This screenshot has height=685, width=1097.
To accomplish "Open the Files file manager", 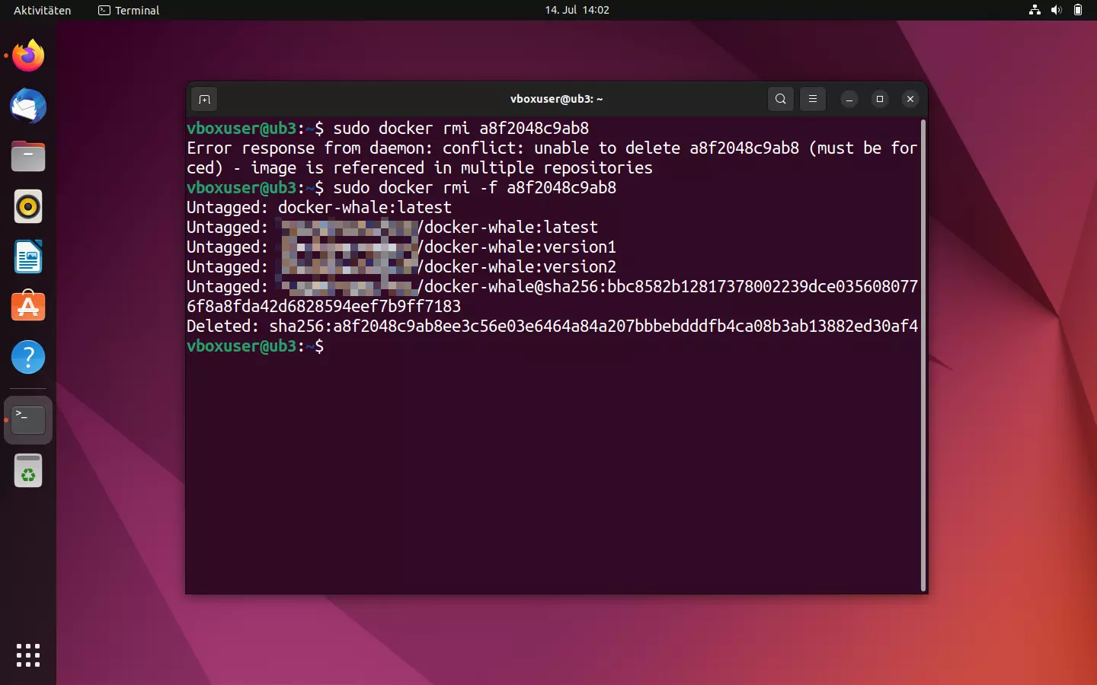I will click(x=28, y=156).
